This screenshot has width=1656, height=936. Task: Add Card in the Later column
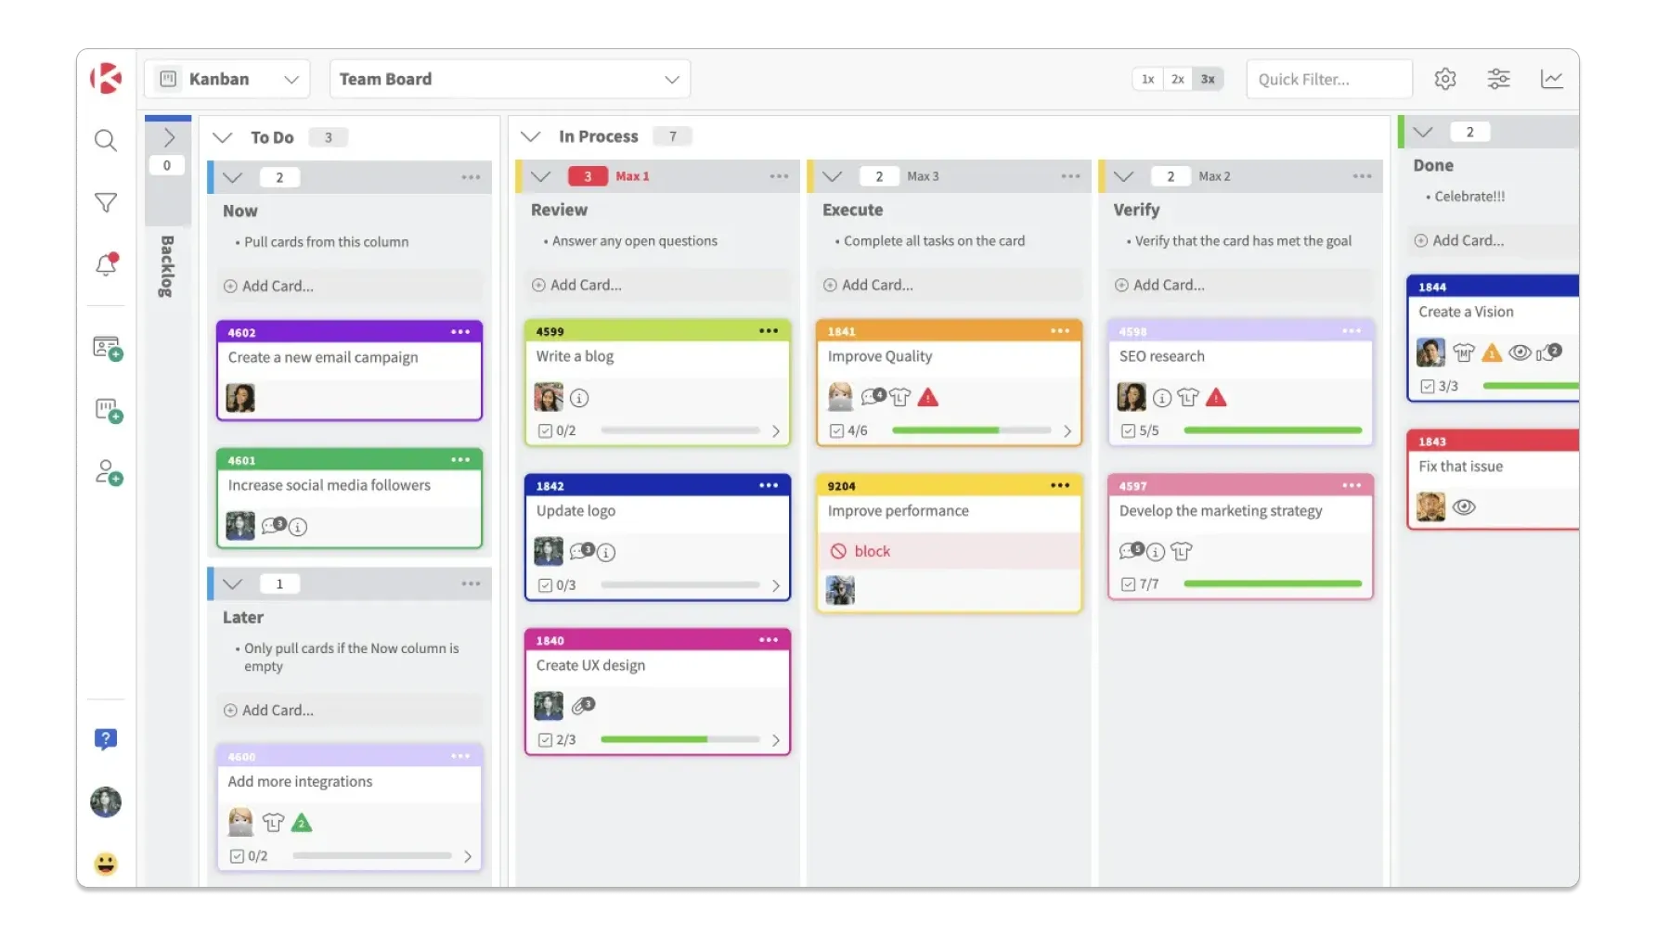coord(350,710)
